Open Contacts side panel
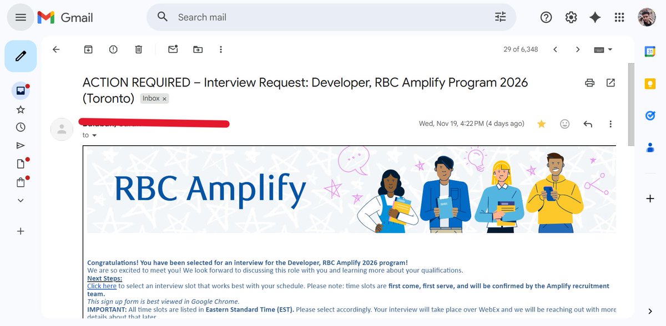Viewport: 666px width, 326px height. [x=650, y=147]
